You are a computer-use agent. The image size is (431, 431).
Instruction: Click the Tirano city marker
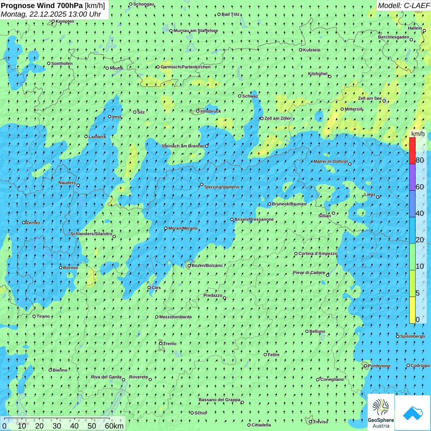[34, 316]
